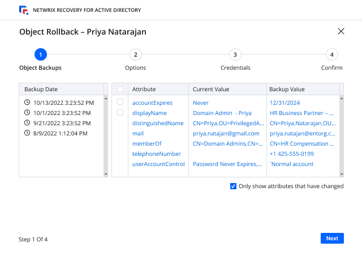
Task: Check the accountExpires attribute checkbox
Action: click(120, 102)
